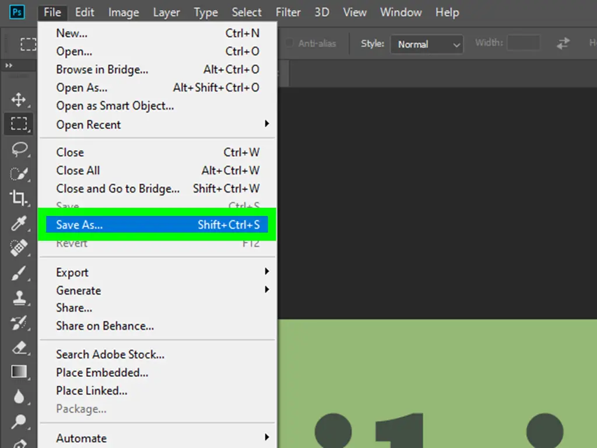Select Browse in Bridge... menu entry
The width and height of the screenshot is (597, 448).
[157, 69]
